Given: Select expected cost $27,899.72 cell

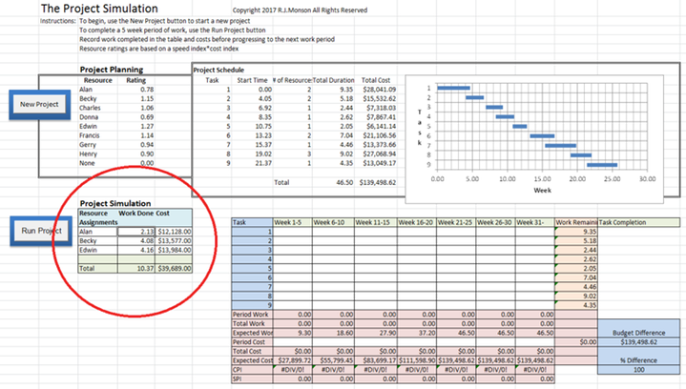Looking at the screenshot, I should (292, 360).
